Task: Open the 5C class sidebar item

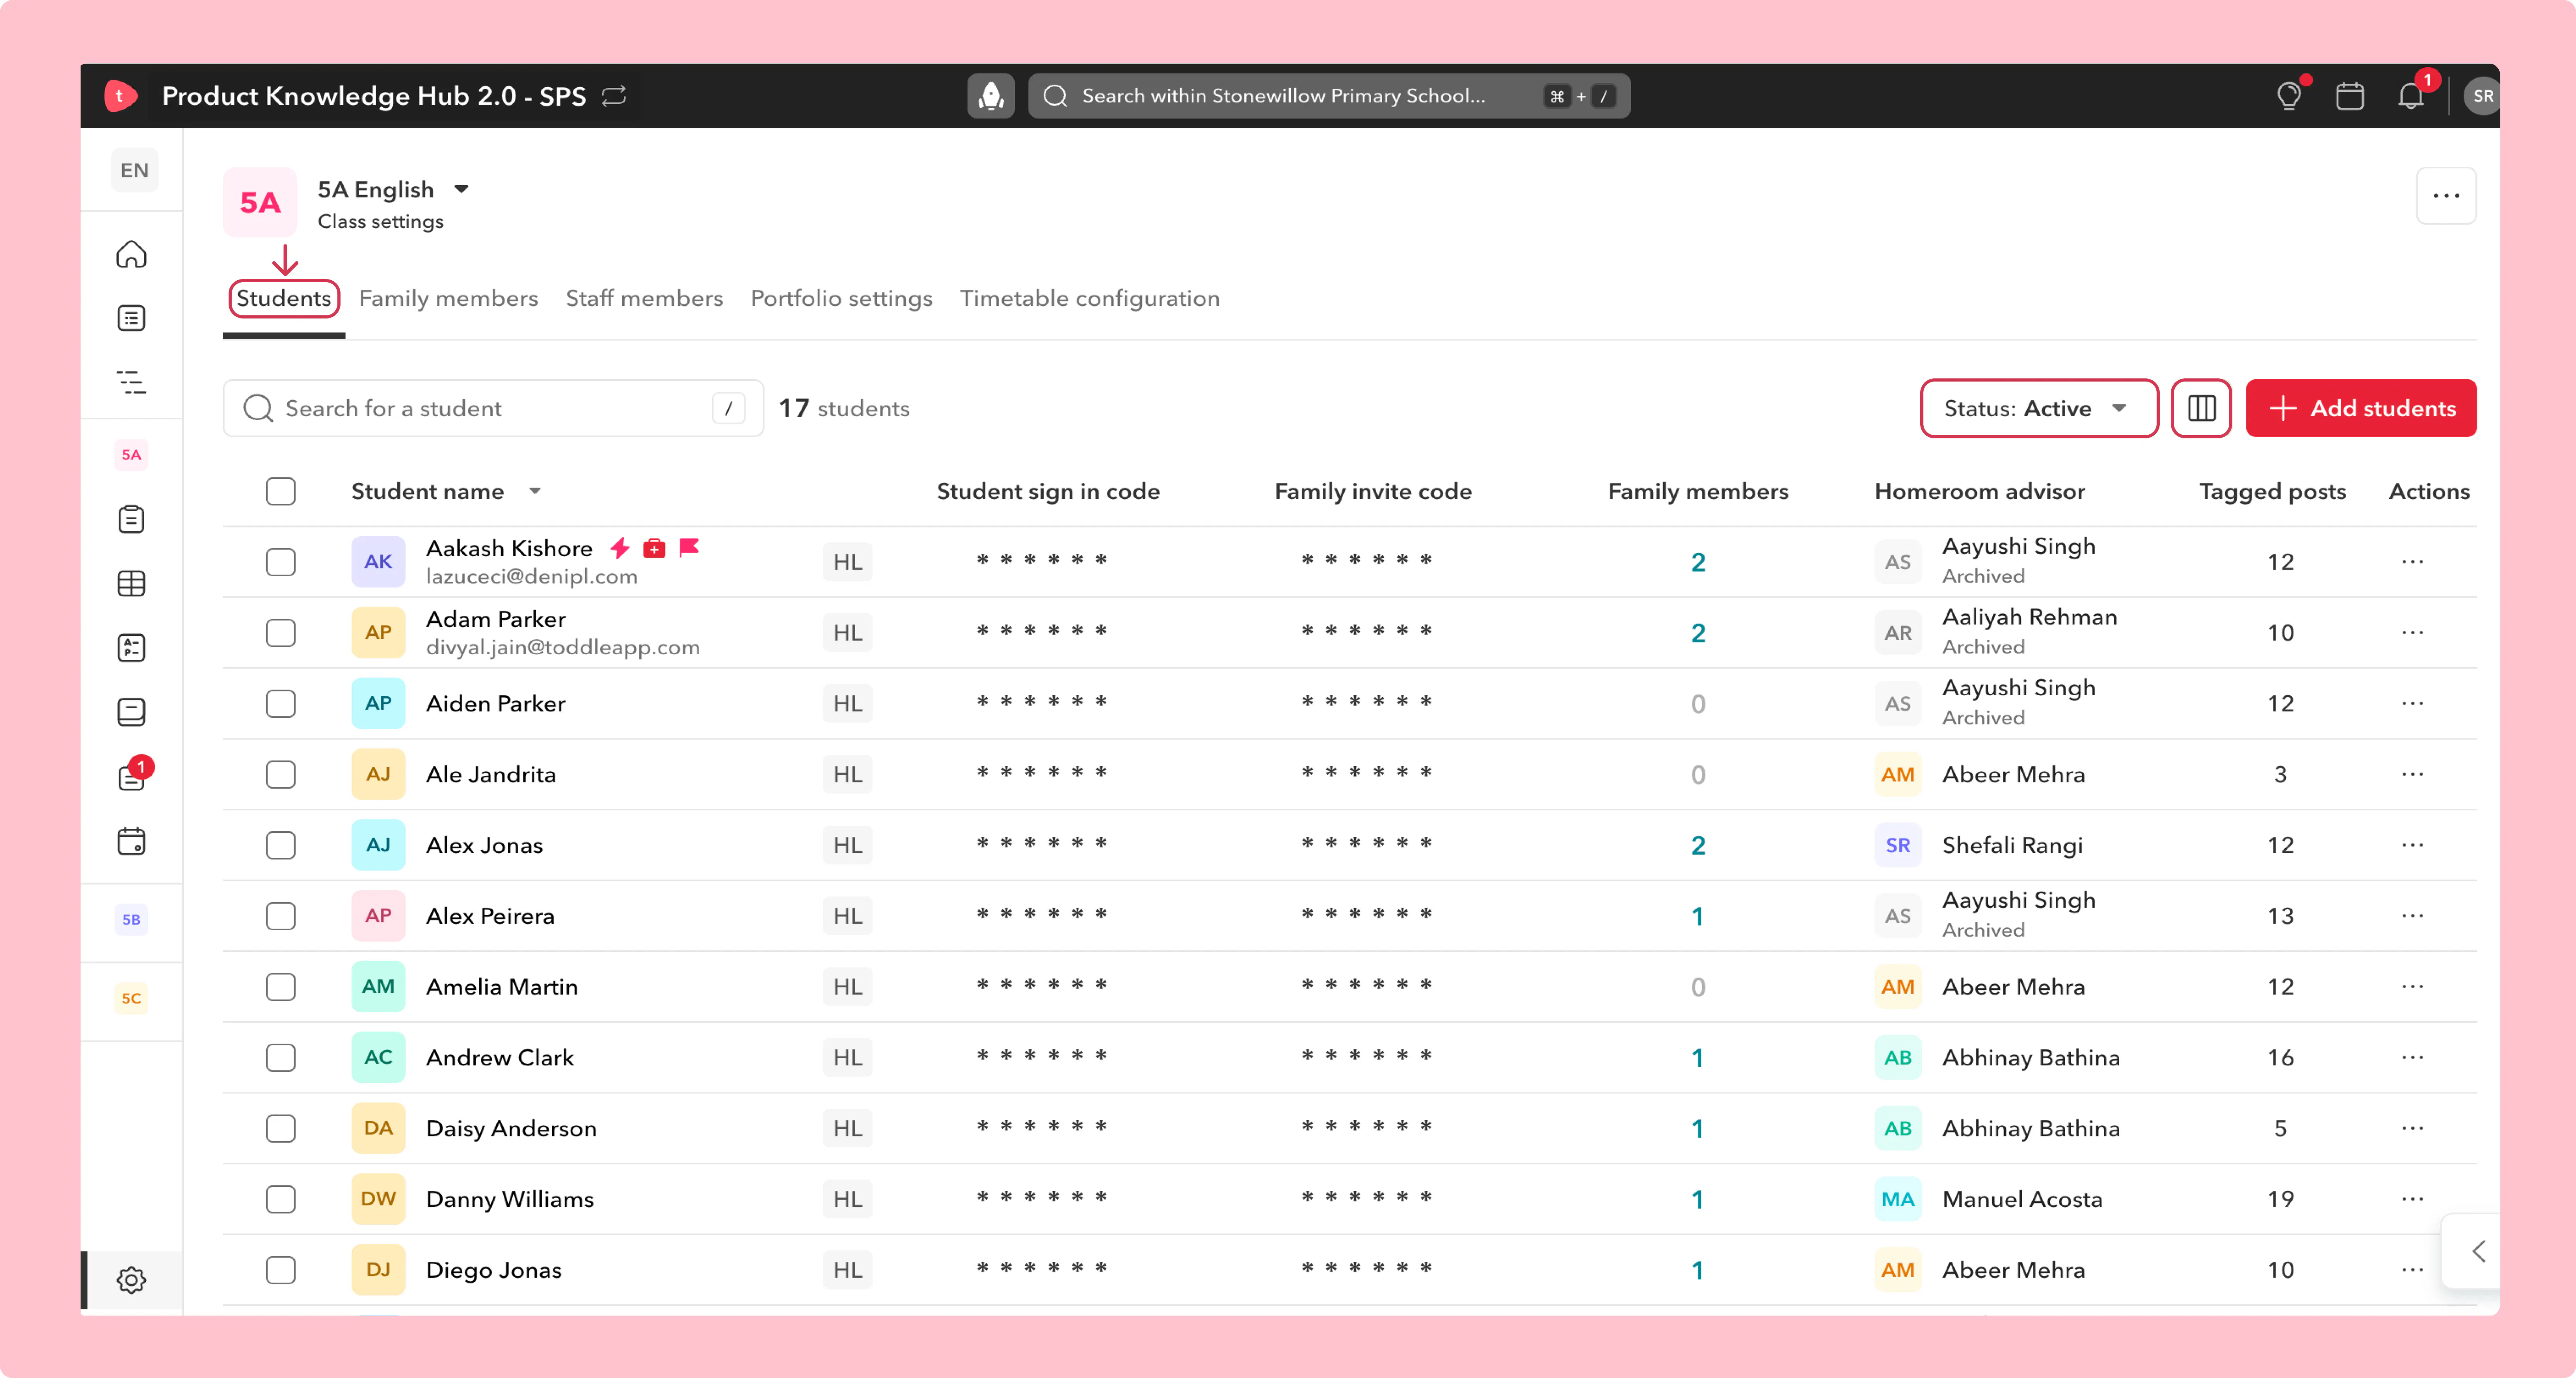Action: tap(131, 998)
